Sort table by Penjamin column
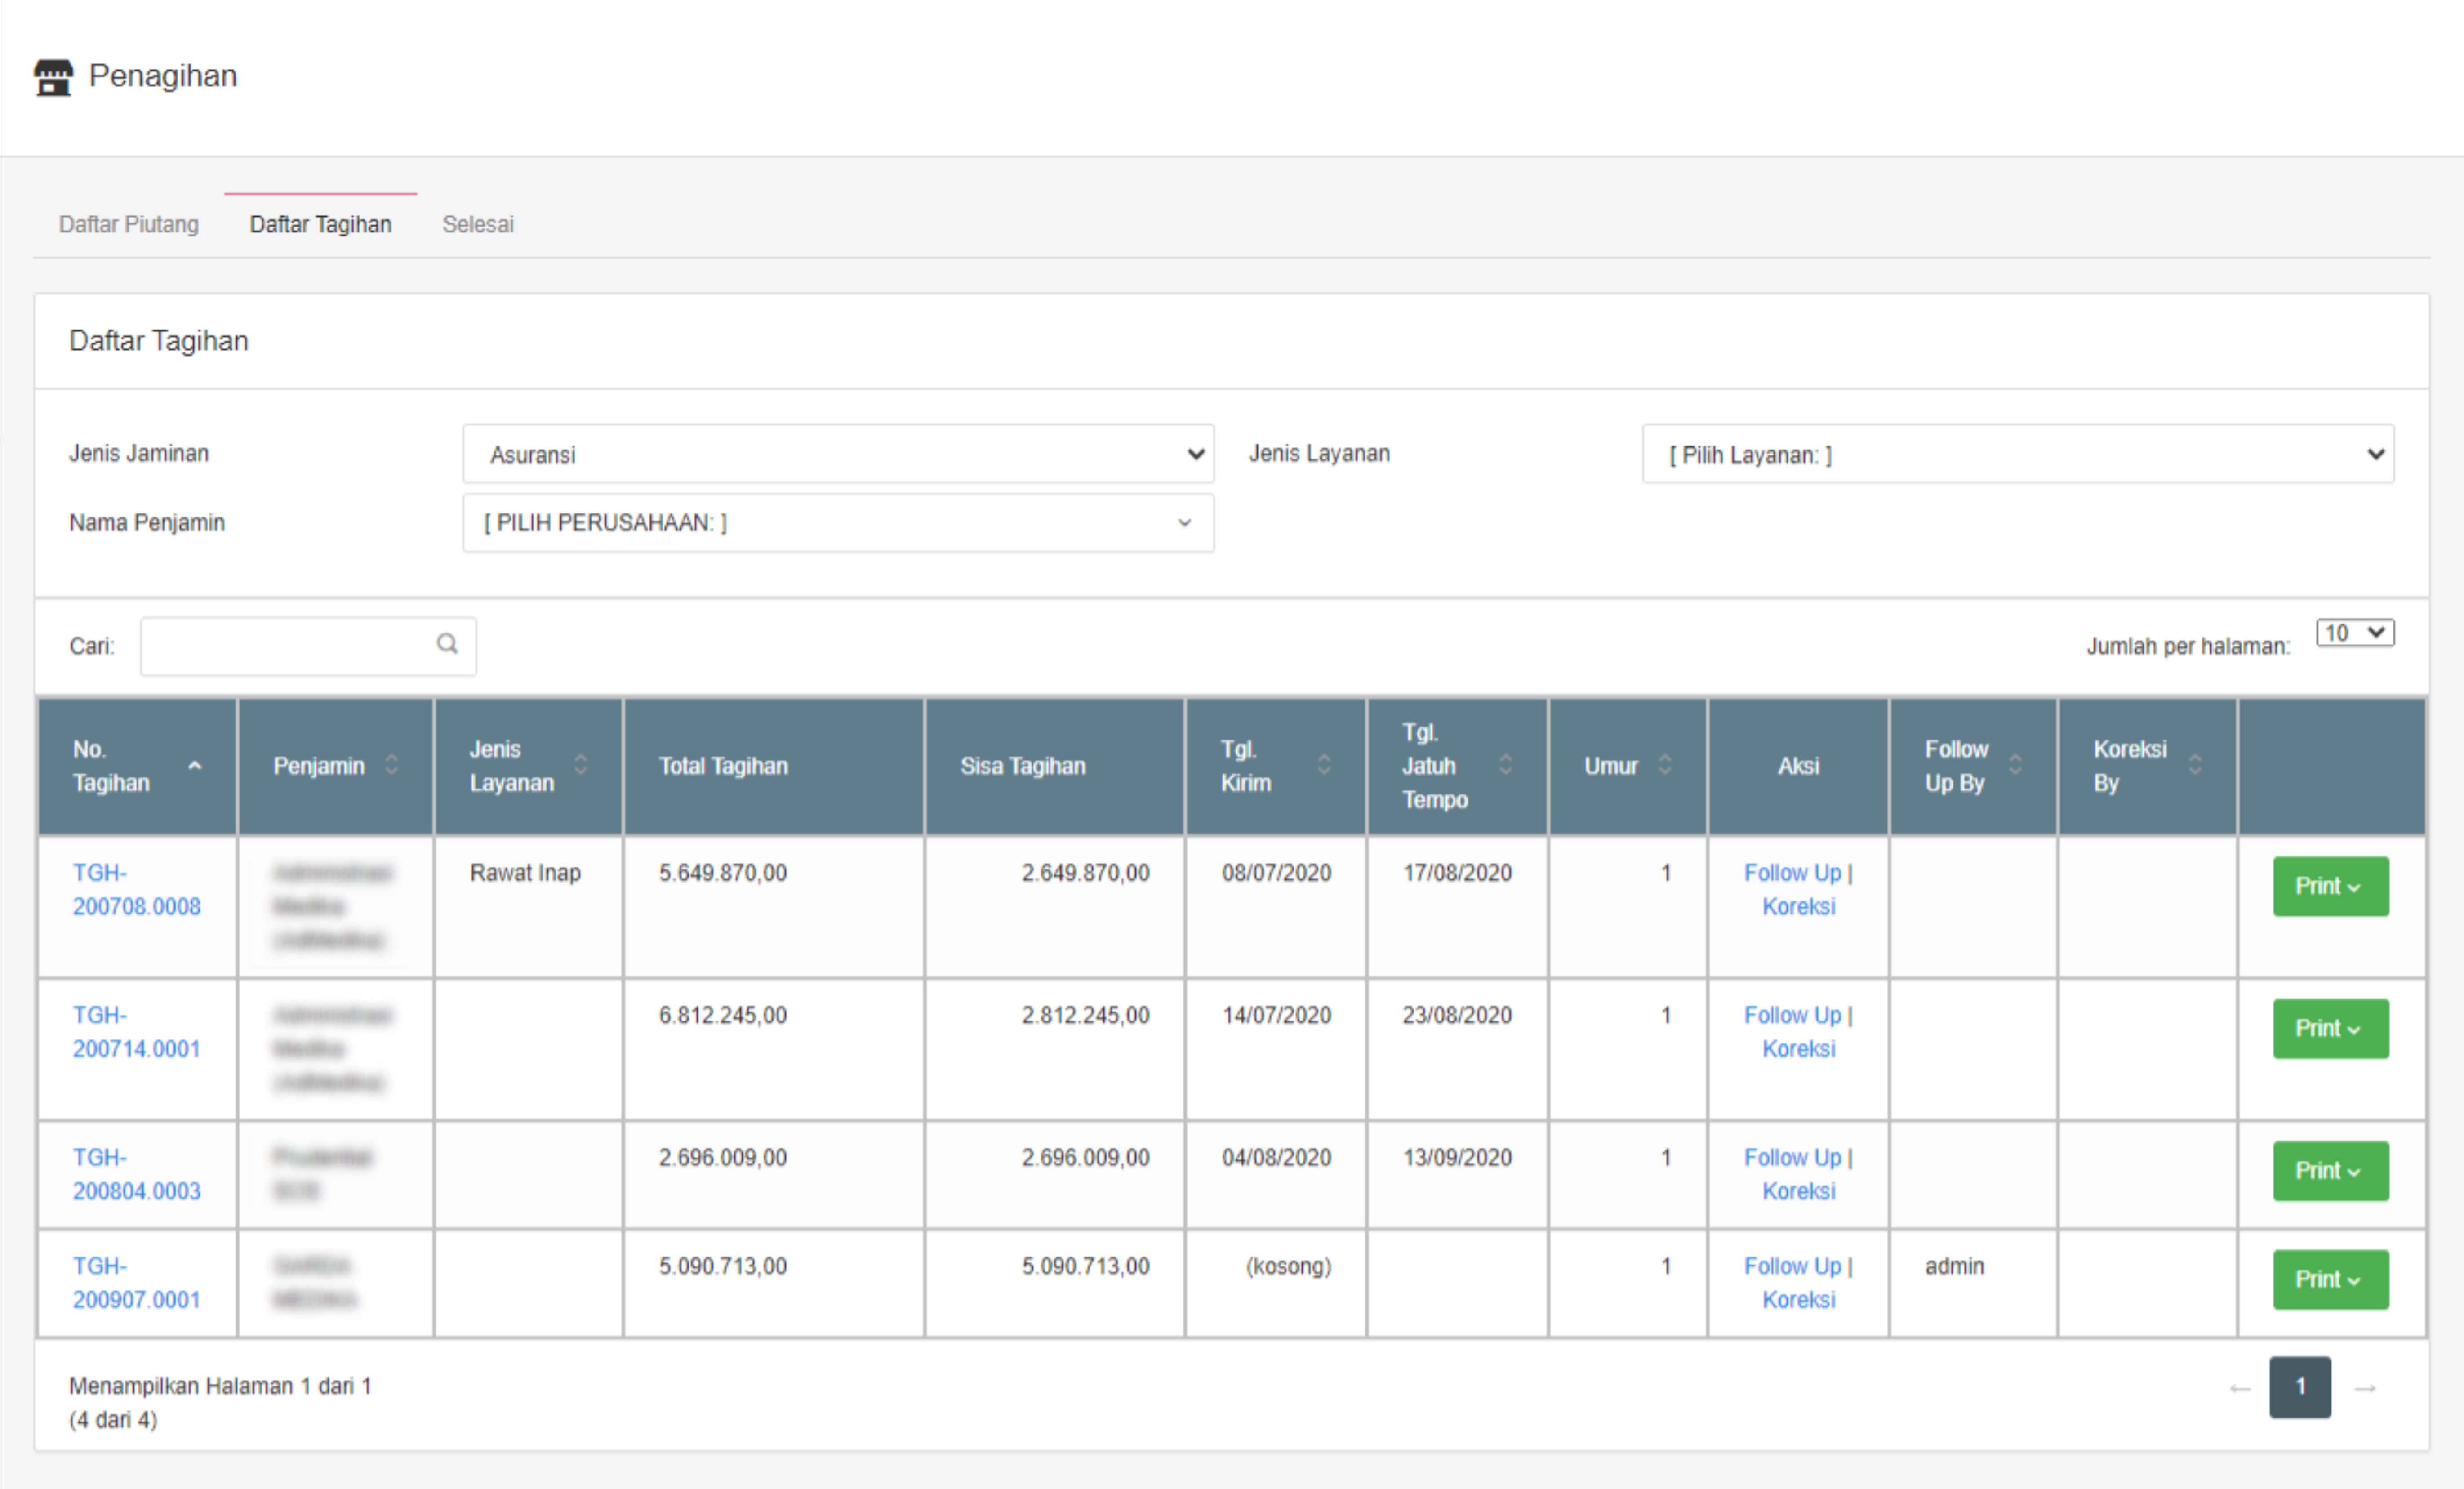This screenshot has height=1489, width=2464. (x=391, y=766)
